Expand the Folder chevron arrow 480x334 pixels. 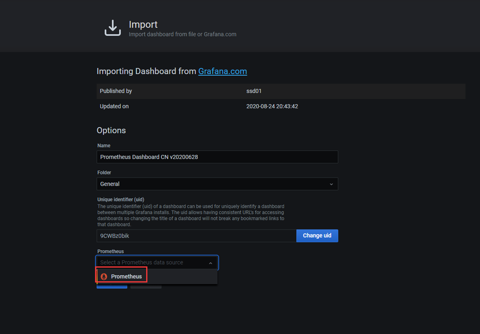331,184
